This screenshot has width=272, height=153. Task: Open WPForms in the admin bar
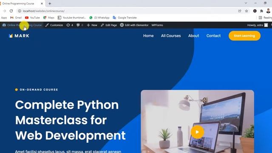click(157, 25)
